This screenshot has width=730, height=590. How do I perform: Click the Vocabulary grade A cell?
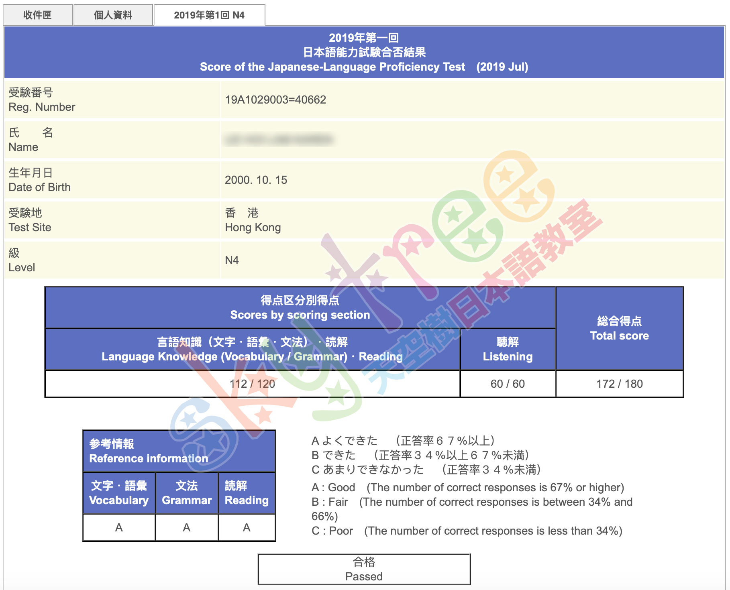pos(119,527)
